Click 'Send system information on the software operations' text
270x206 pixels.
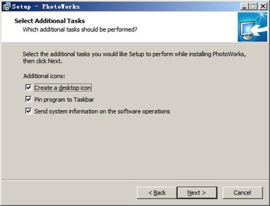[x=102, y=111]
